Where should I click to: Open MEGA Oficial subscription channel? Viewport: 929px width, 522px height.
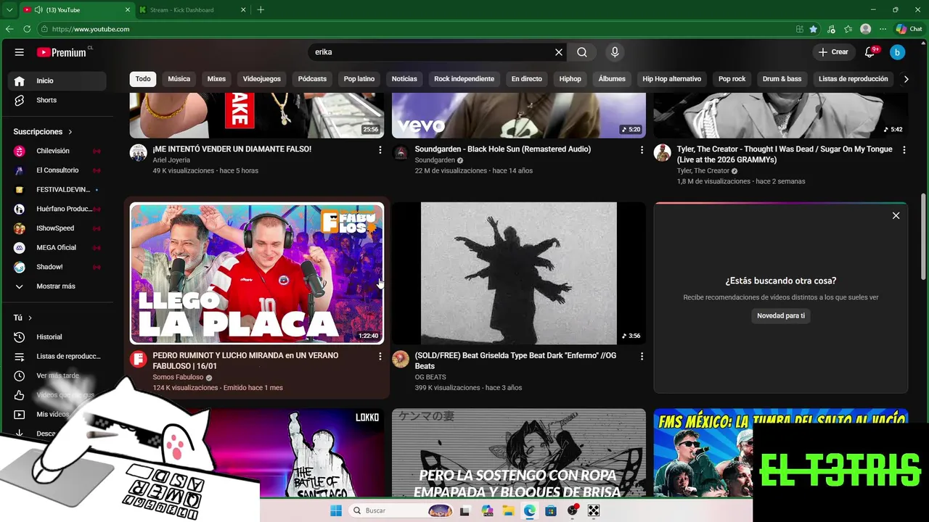(x=58, y=247)
